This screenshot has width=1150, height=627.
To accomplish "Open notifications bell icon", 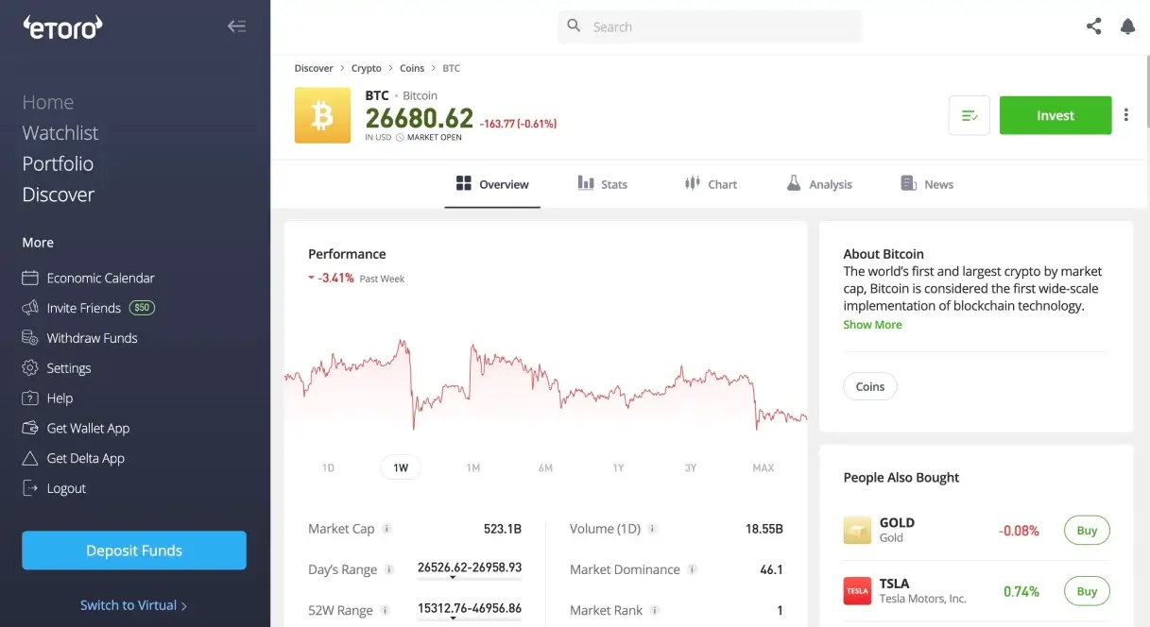I will [x=1127, y=26].
